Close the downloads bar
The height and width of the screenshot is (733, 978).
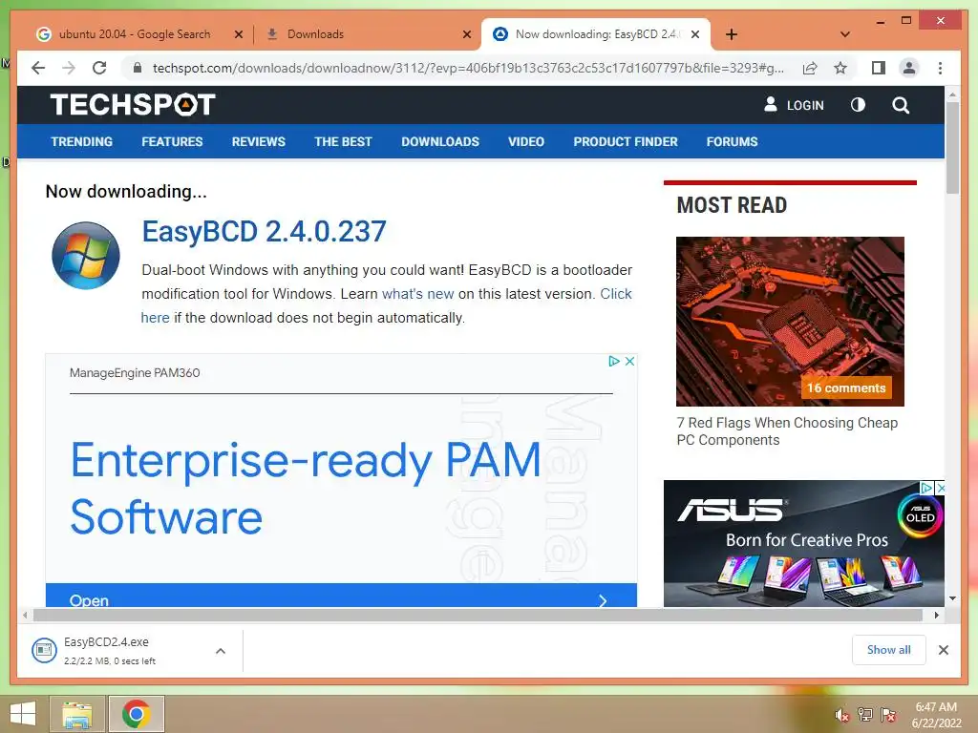click(943, 650)
